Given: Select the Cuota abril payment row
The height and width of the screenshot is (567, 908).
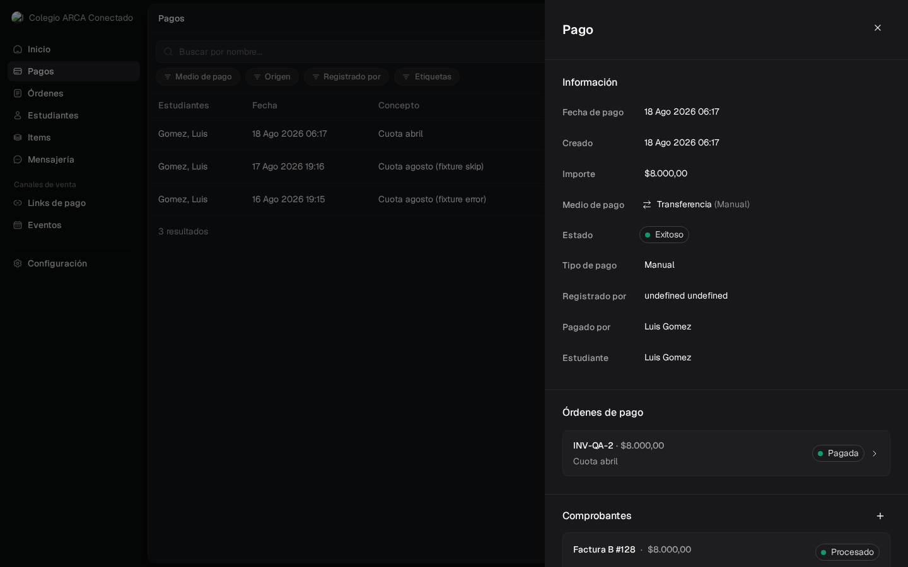Looking at the screenshot, I should pos(346,134).
